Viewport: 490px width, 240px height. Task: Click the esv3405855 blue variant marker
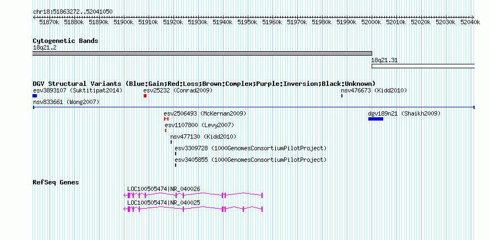(x=176, y=165)
